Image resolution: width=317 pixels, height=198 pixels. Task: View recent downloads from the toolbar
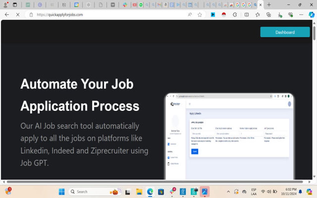click(280, 15)
